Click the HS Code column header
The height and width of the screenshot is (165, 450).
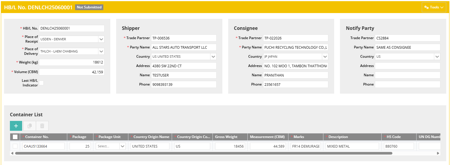[394, 137]
